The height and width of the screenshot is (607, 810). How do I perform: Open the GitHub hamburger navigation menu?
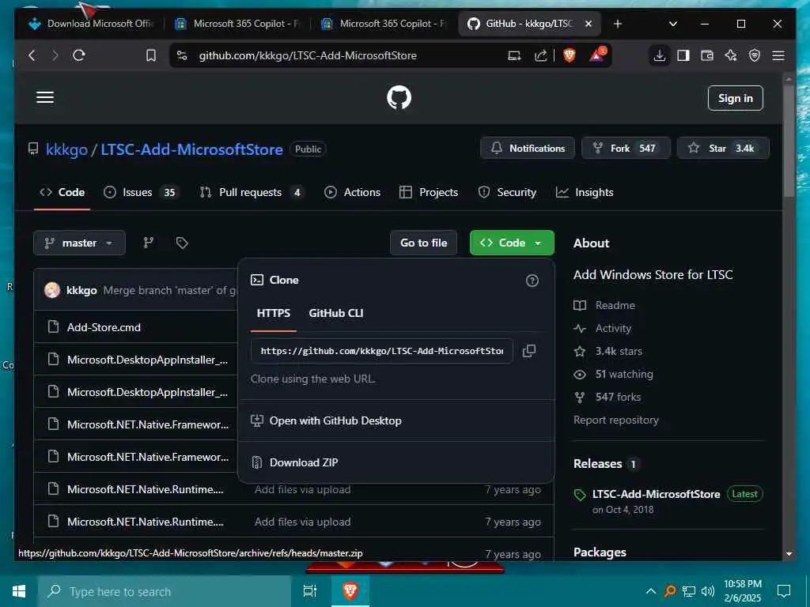[45, 97]
